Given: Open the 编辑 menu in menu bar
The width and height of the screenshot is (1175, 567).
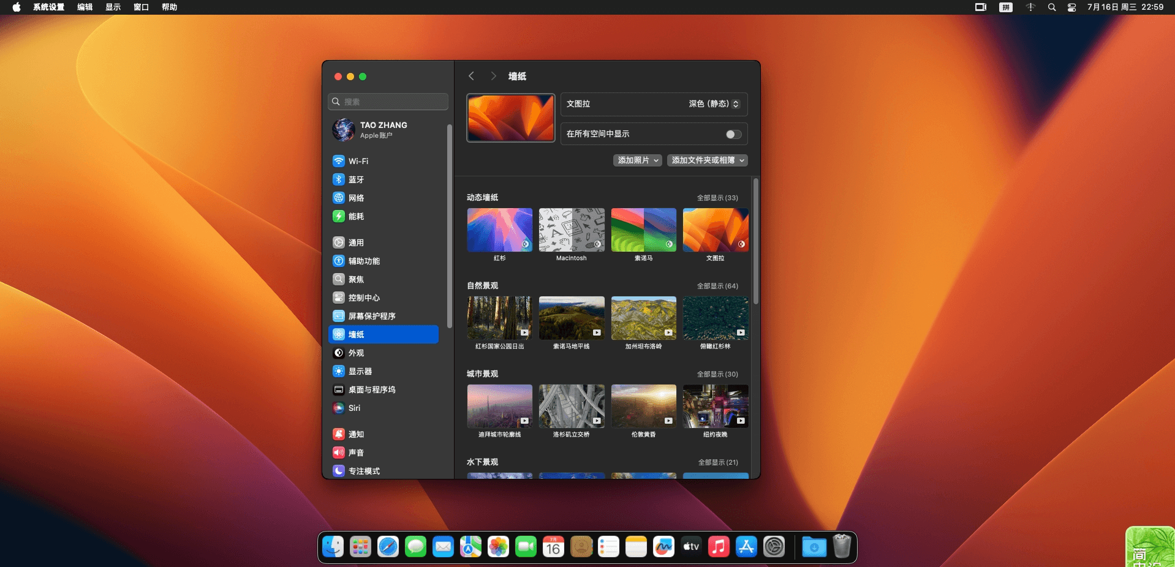Looking at the screenshot, I should [85, 7].
